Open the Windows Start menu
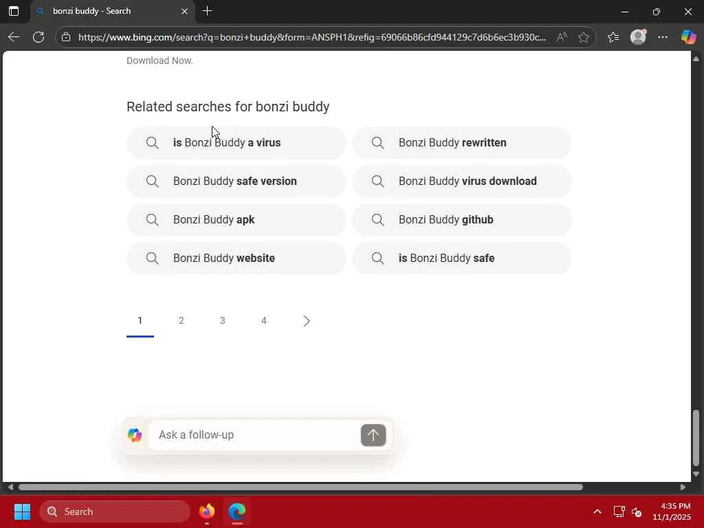This screenshot has height=528, width=704. 22,511
